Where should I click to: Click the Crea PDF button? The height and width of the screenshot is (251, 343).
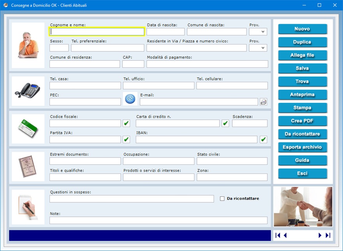point(302,121)
